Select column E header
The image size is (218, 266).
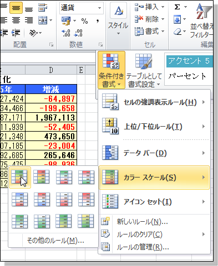click(x=81, y=70)
